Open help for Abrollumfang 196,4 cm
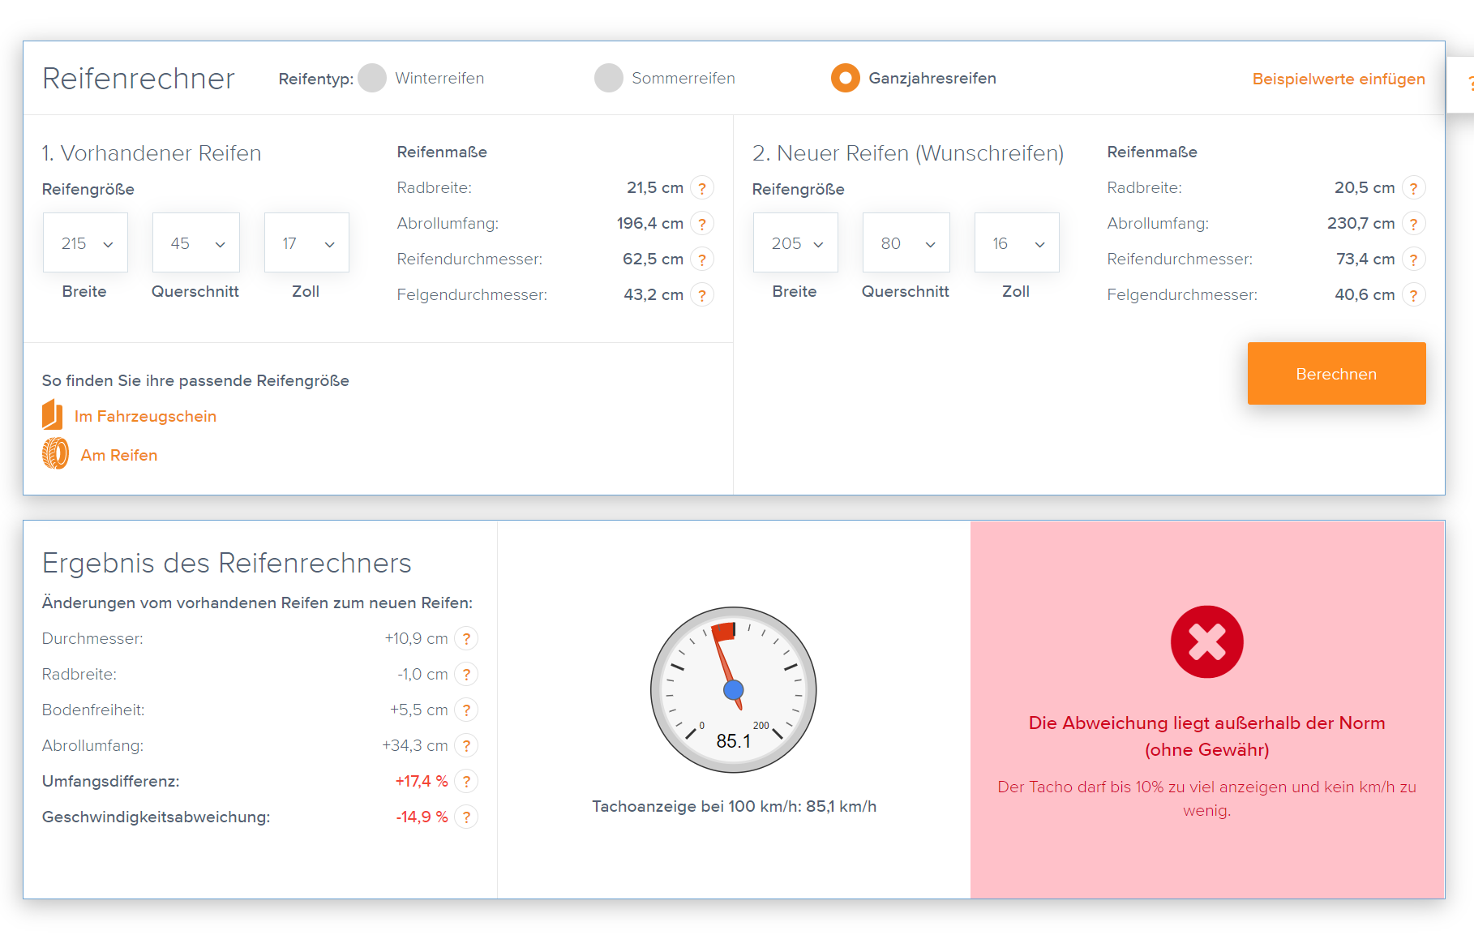 click(x=702, y=224)
